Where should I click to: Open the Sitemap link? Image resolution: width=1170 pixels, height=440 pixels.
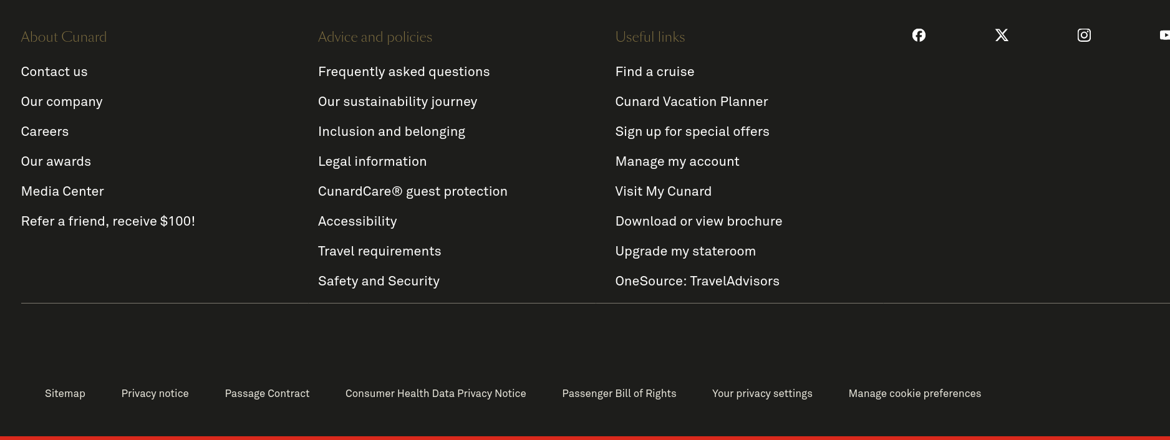65,393
